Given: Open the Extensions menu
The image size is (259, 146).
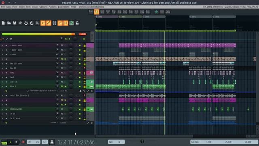Looking at the screenshot, I should [64, 7].
